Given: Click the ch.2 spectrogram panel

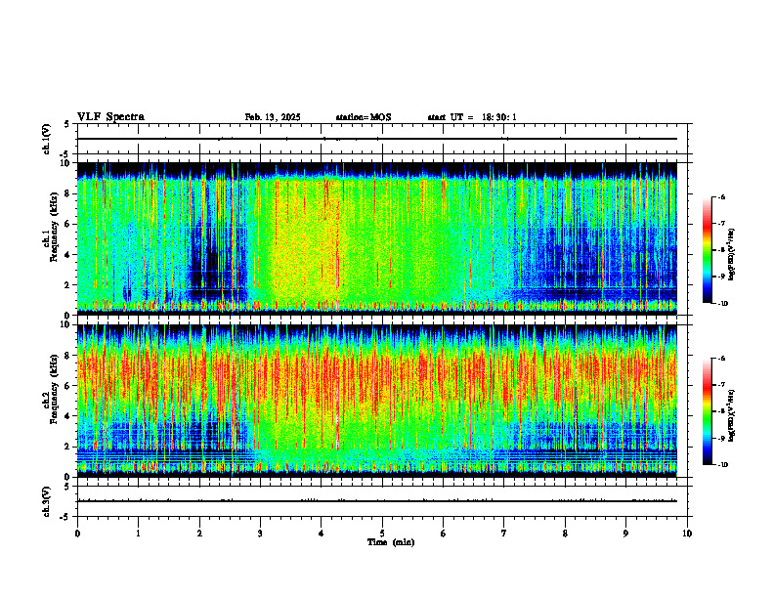Looking at the screenshot, I should tap(377, 401).
